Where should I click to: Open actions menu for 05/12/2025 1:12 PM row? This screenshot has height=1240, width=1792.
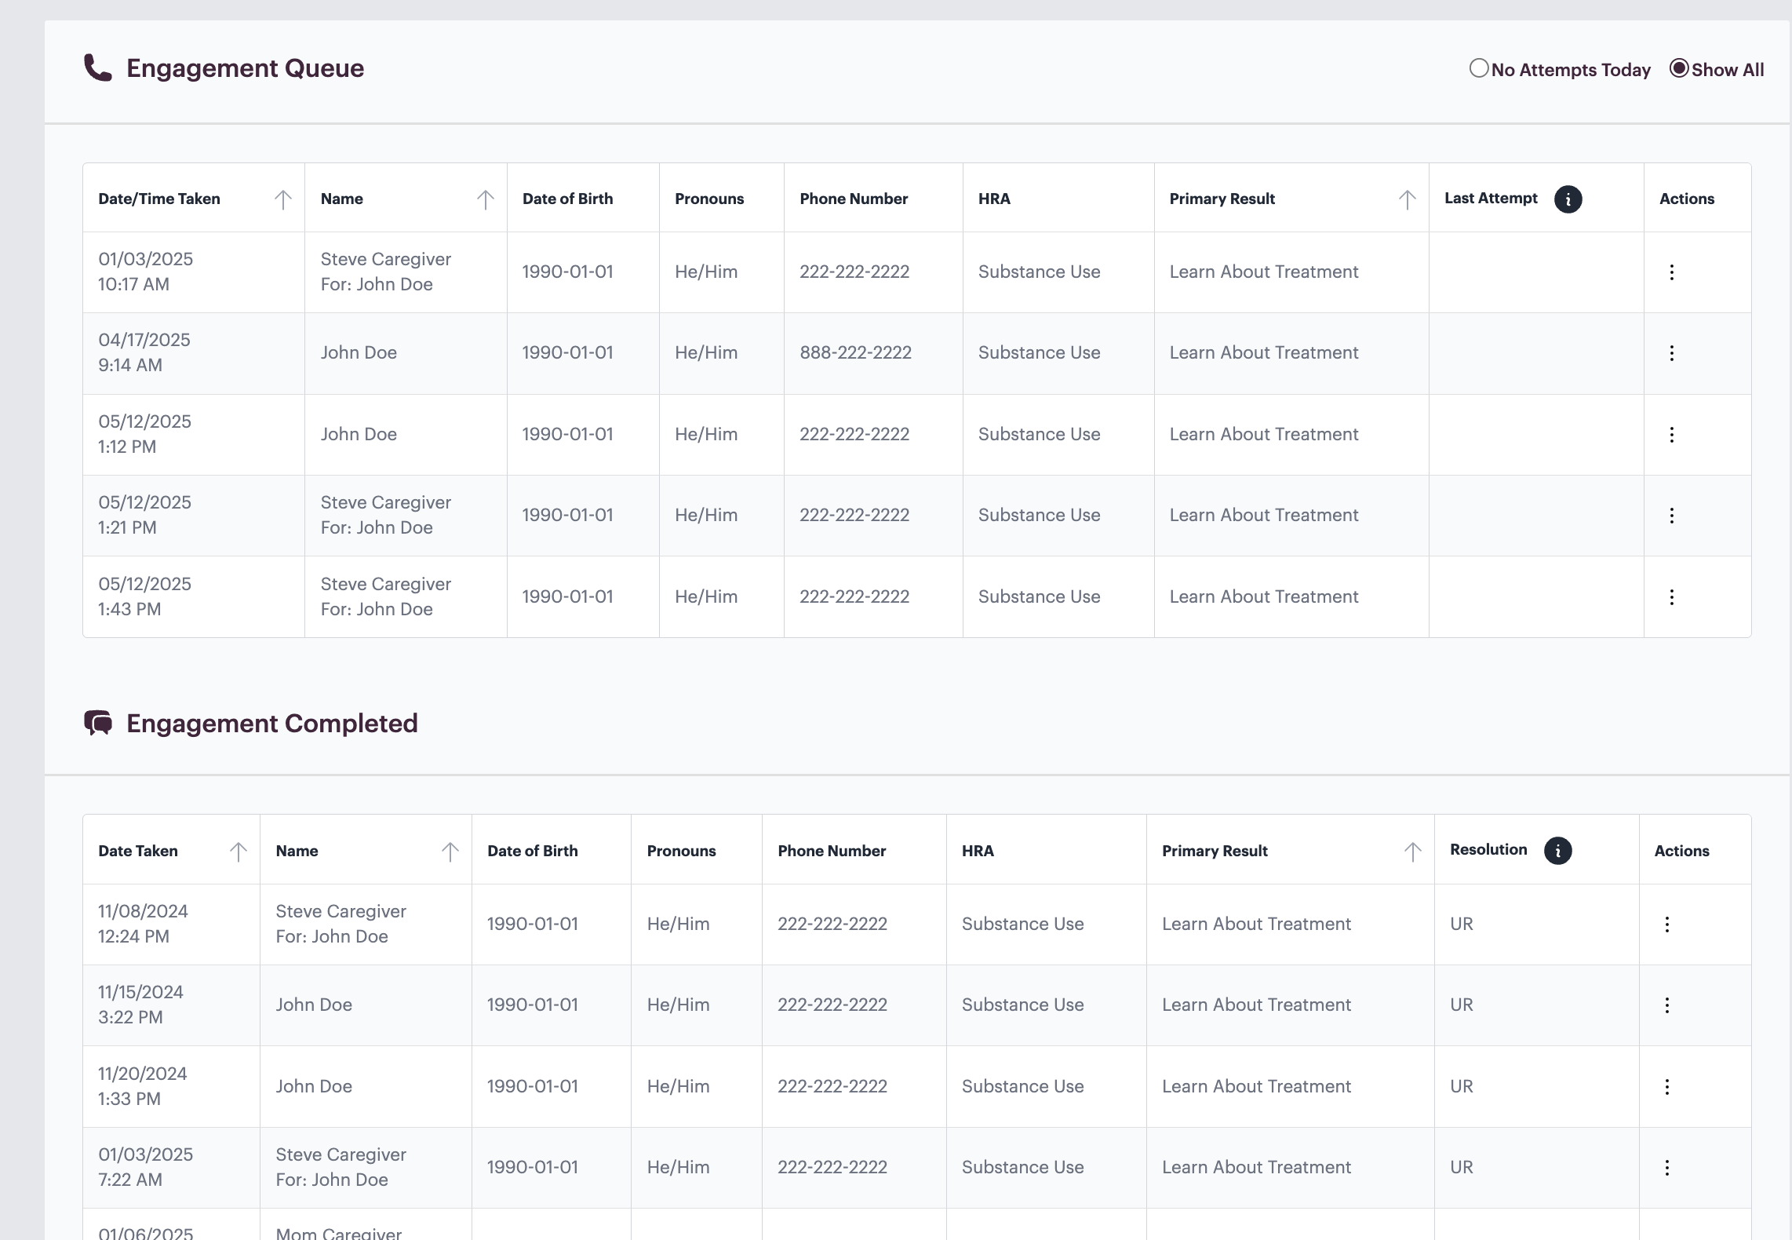coord(1672,435)
